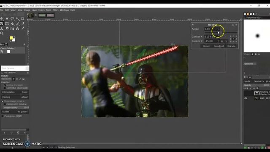Select the Move tool in toolbox
This screenshot has height=152, width=270.
[x=2, y=19]
